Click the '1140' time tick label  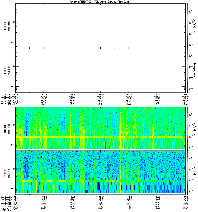click(157, 208)
